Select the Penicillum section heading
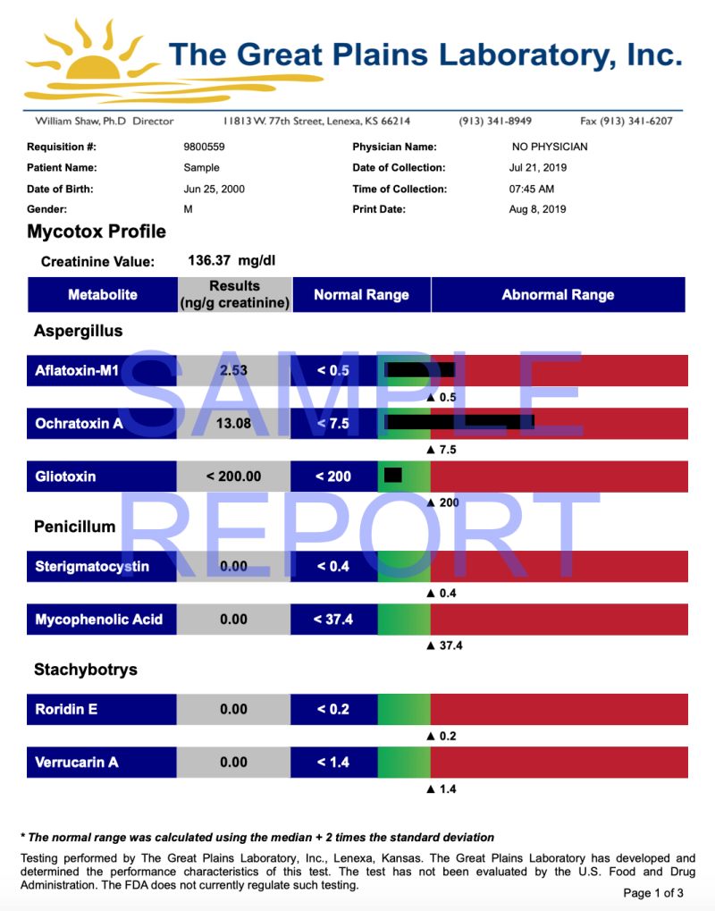Image resolution: width=715 pixels, height=911 pixels. tap(75, 527)
